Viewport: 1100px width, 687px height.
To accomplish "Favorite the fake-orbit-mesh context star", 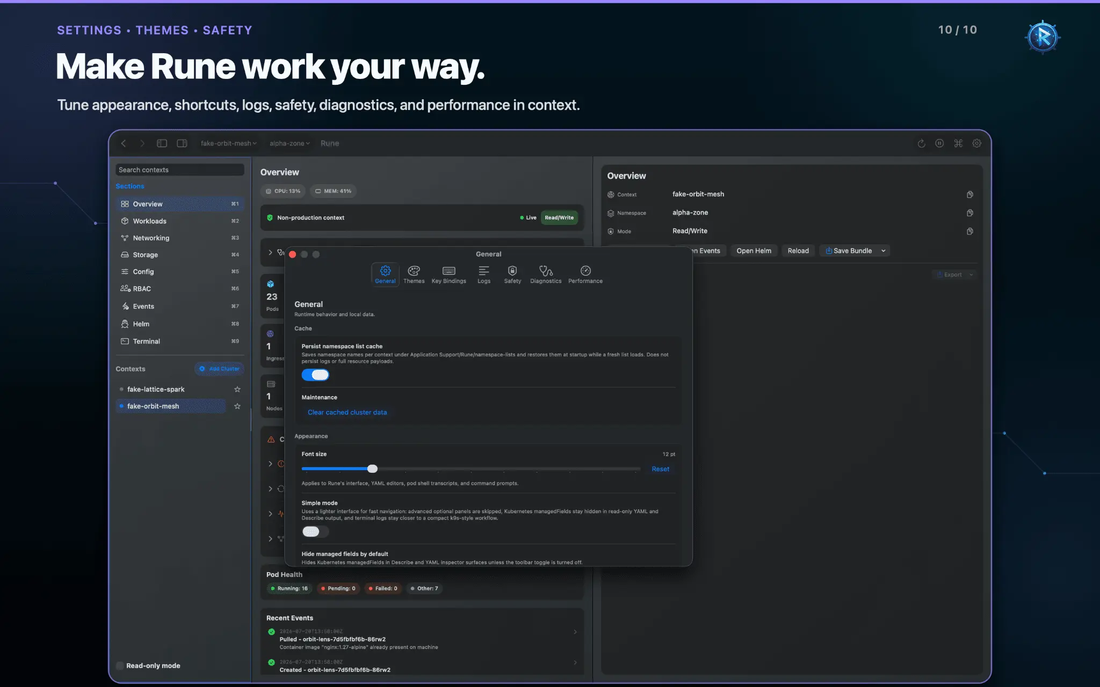I will point(237,406).
